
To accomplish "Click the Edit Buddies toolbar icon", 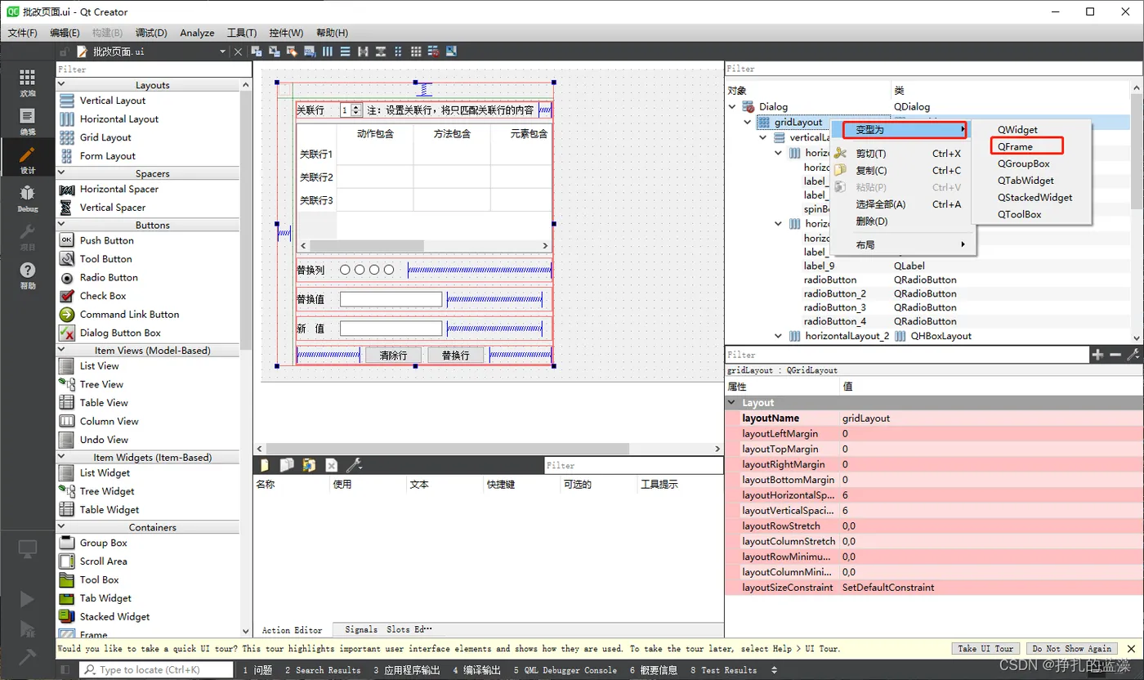I will click(x=292, y=51).
